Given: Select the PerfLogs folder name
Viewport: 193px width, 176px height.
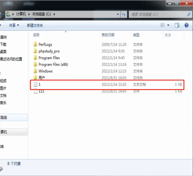Looking at the screenshot, I should [x=45, y=45].
